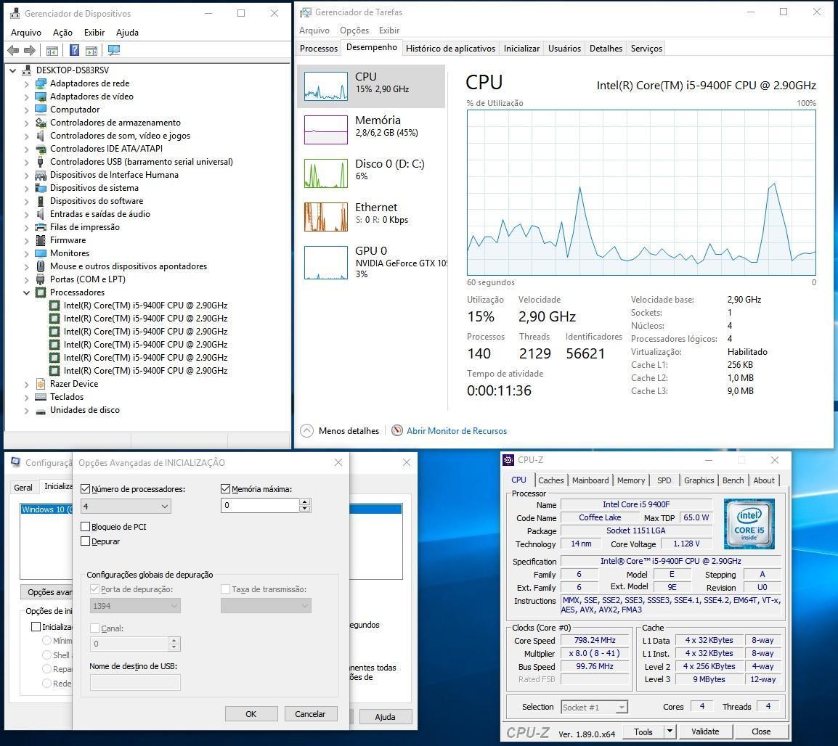Switch to the Processos tab
838x746 pixels.
319,49
